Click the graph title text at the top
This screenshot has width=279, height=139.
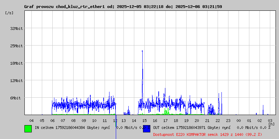pos(123,7)
